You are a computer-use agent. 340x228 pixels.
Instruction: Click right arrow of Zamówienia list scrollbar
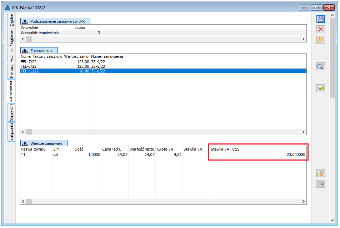[303, 132]
